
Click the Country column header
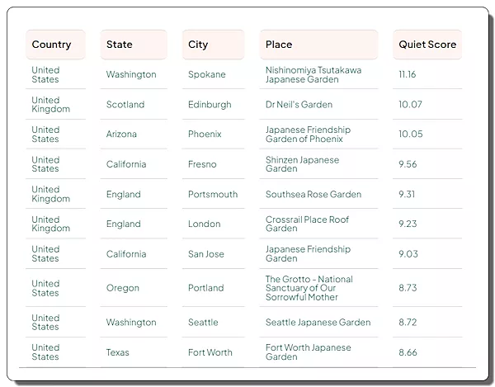(52, 45)
